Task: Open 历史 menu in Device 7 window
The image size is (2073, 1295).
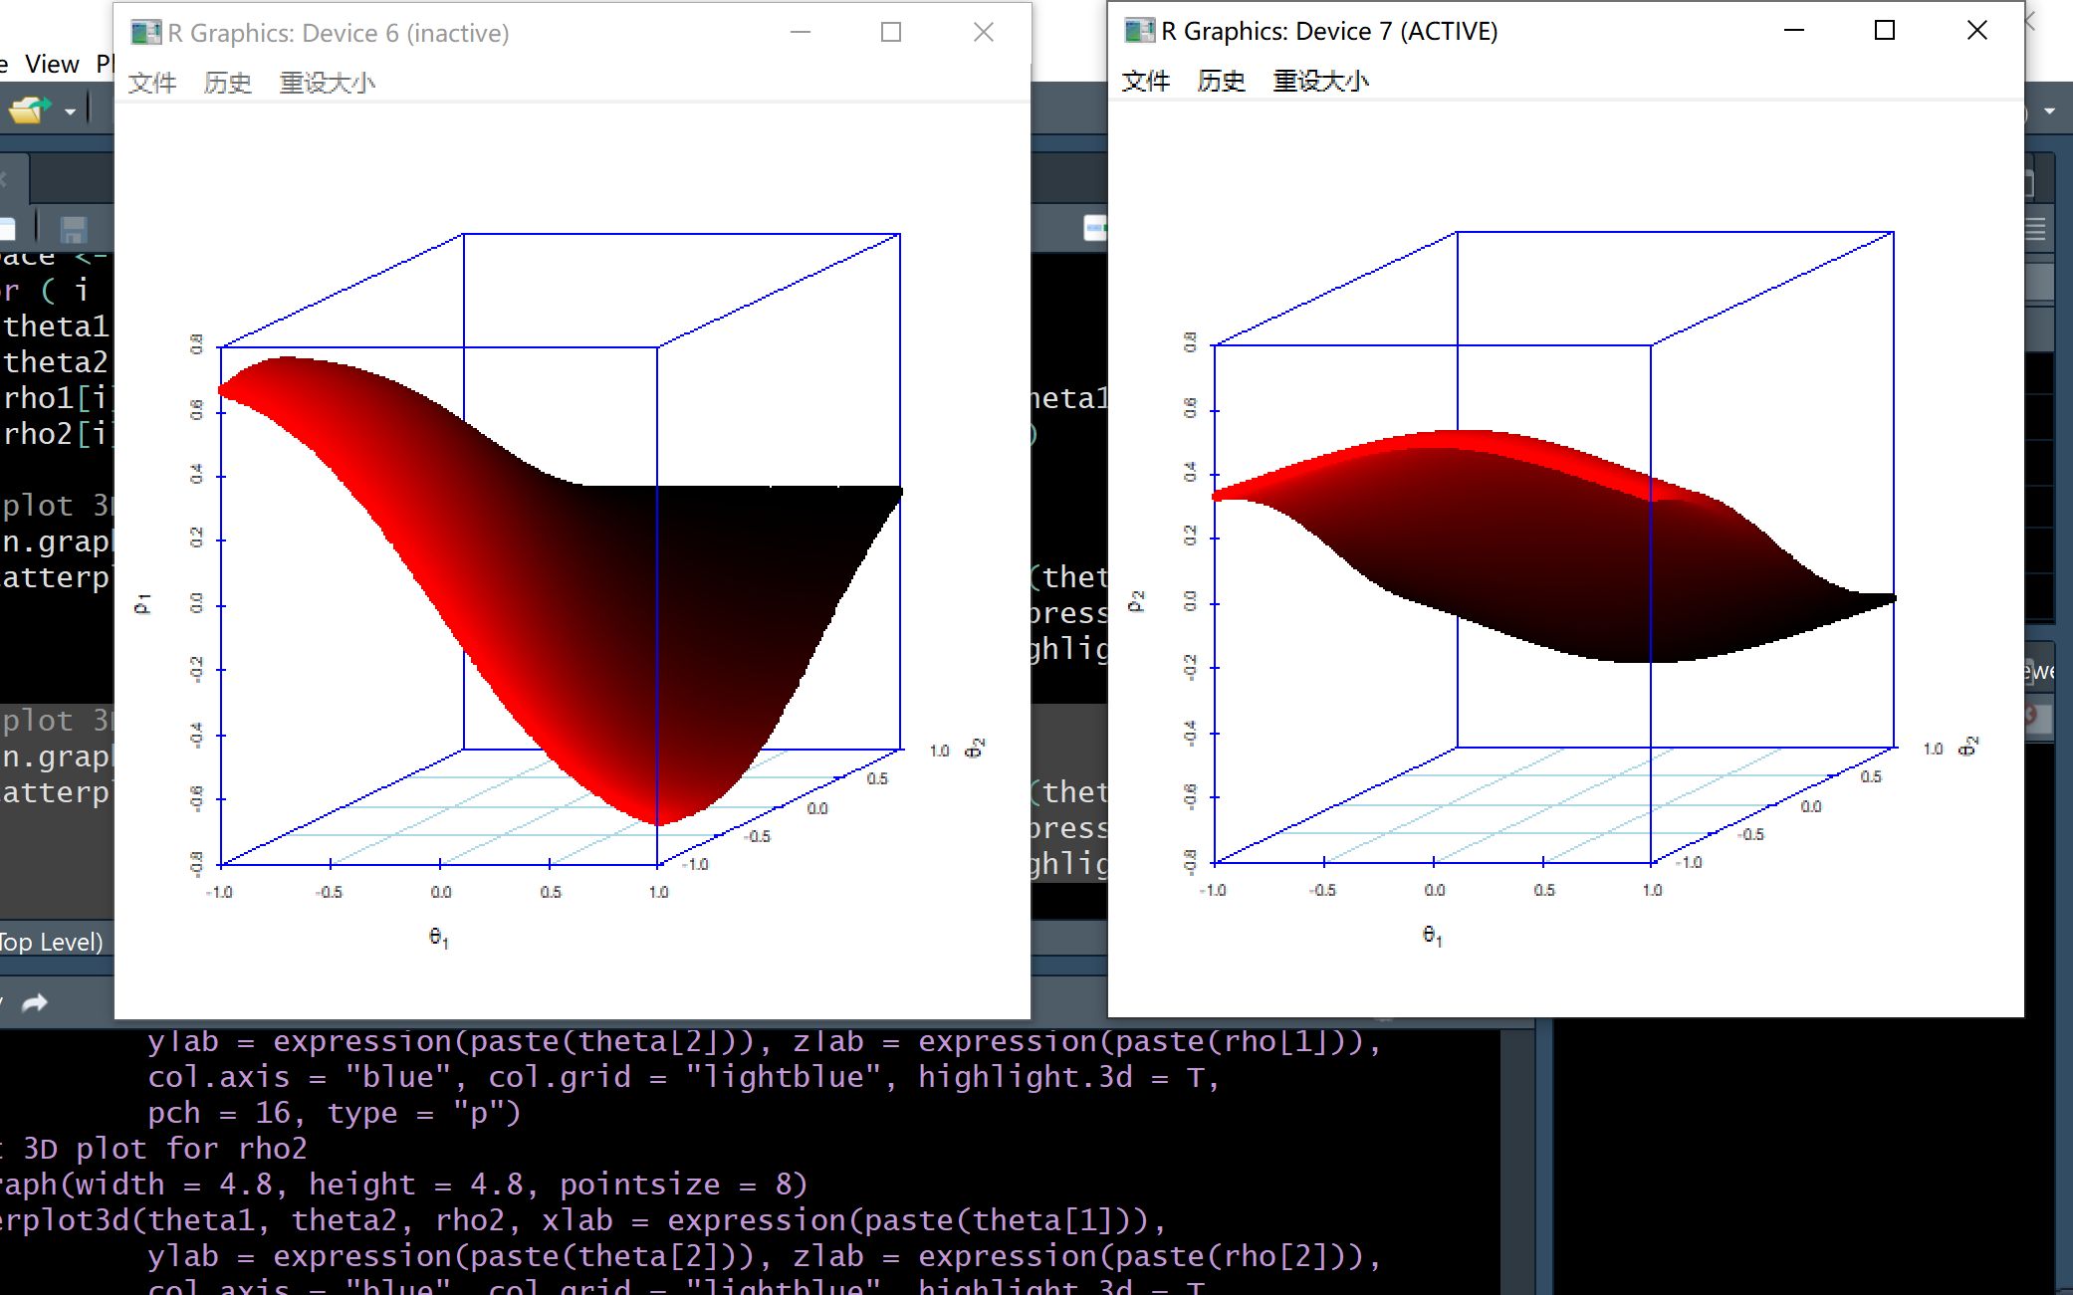Action: 1221,81
